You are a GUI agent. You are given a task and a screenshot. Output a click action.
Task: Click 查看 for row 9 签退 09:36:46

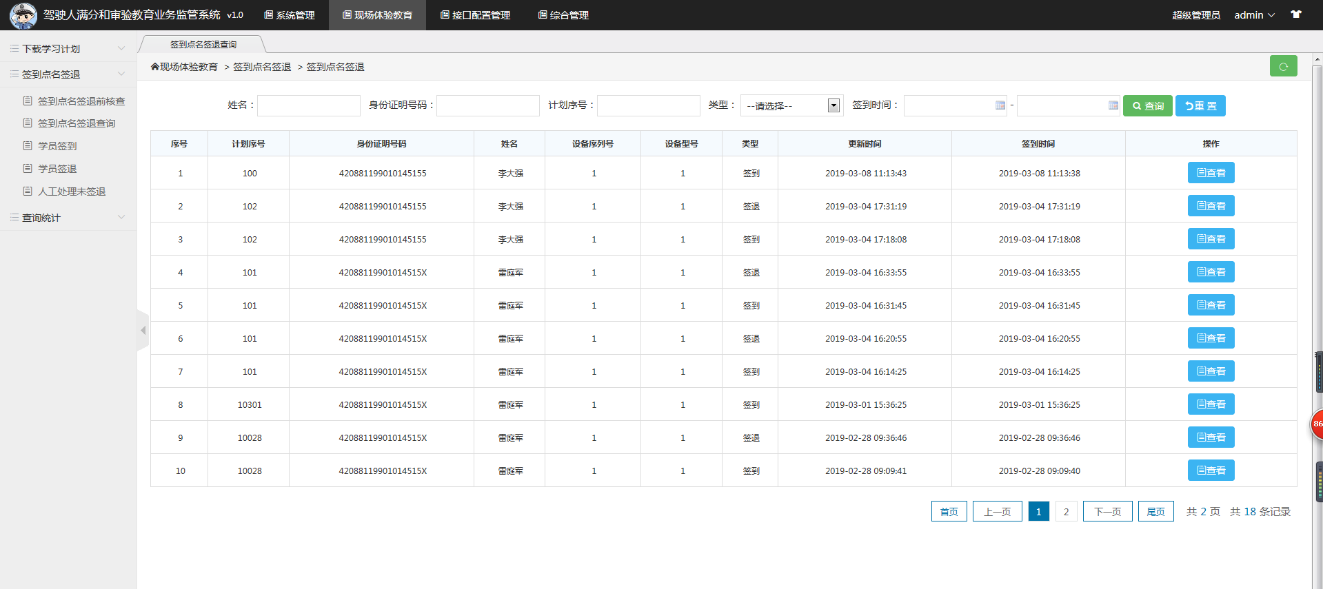pyautogui.click(x=1211, y=437)
